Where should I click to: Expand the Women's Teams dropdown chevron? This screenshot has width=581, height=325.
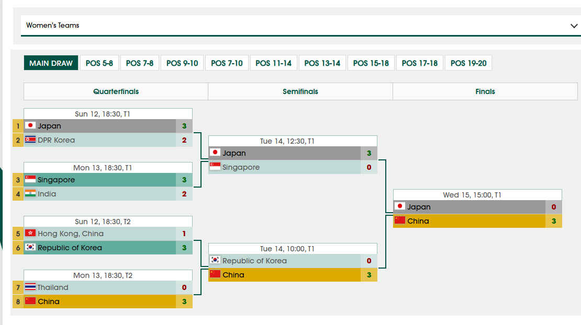pyautogui.click(x=574, y=26)
